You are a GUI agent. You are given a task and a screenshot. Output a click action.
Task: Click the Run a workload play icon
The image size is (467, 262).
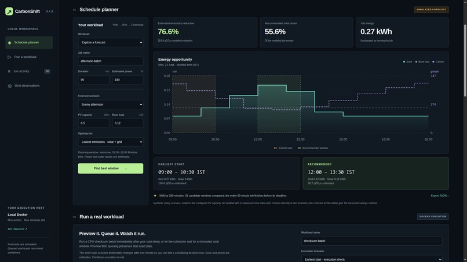click(9, 57)
